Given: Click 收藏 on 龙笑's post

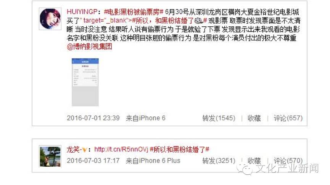Looking at the screenshot, I should pos(254,161).
